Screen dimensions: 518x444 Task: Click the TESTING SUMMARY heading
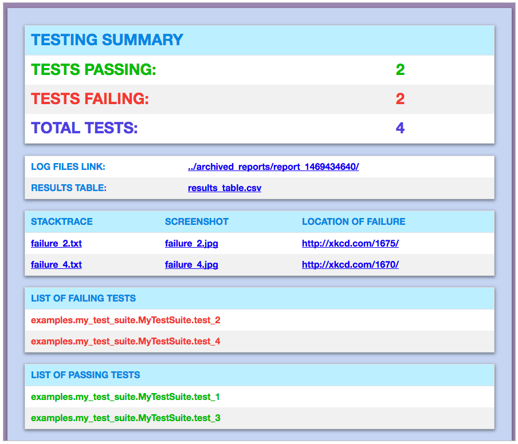pos(107,40)
